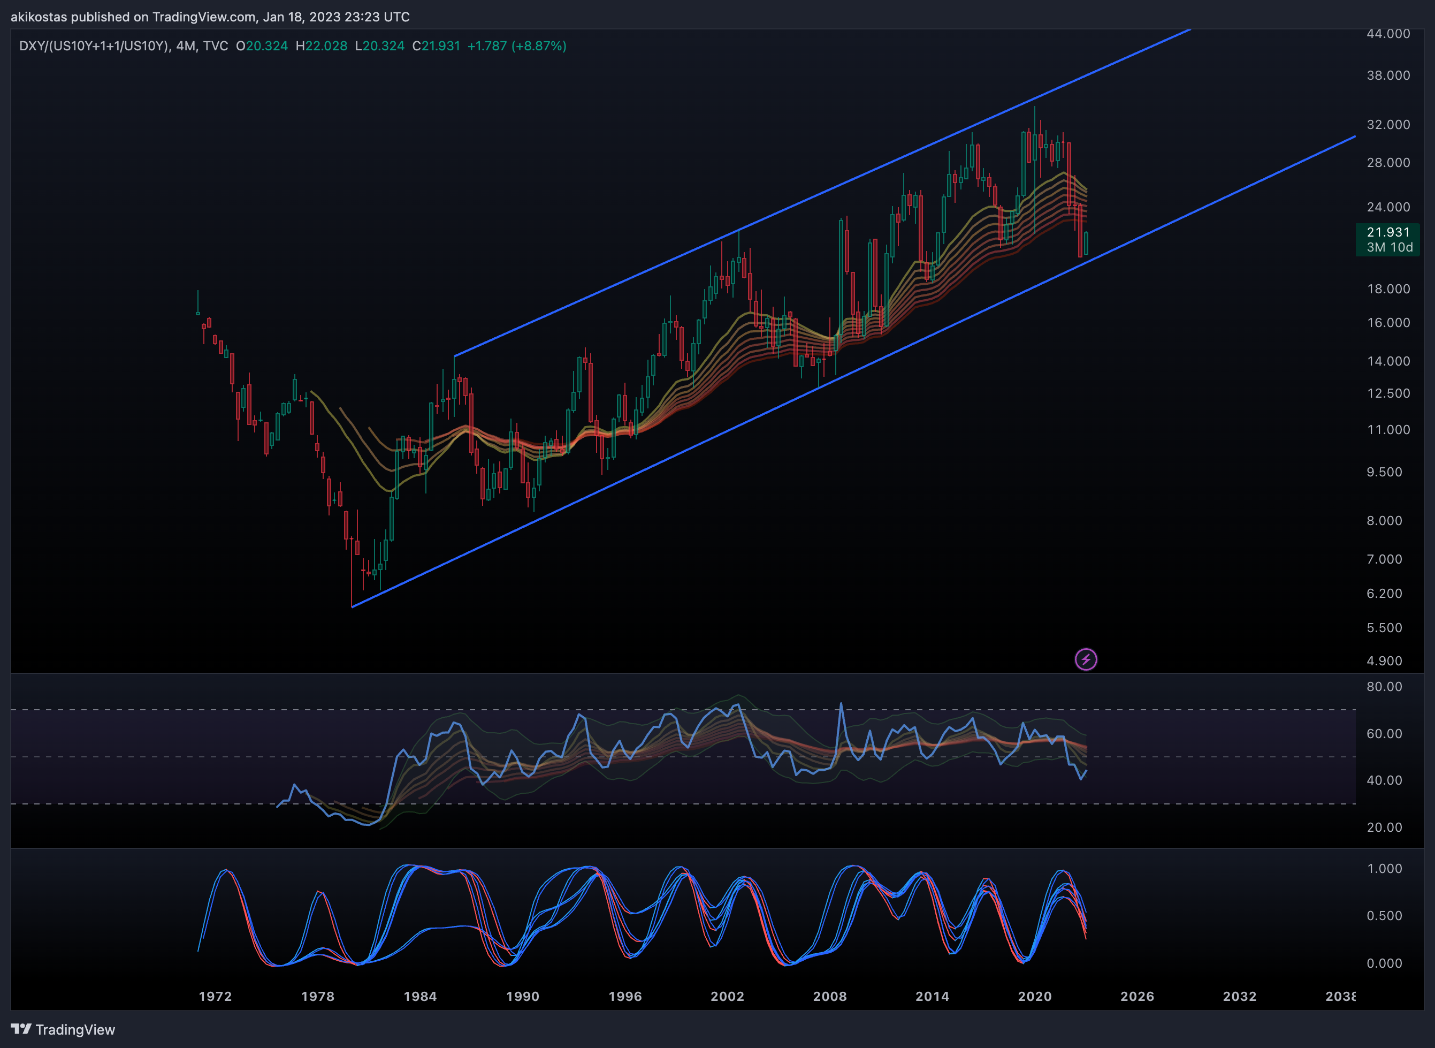Click the purple lightning bolt icon
This screenshot has height=1048, width=1435.
pos(1086,660)
